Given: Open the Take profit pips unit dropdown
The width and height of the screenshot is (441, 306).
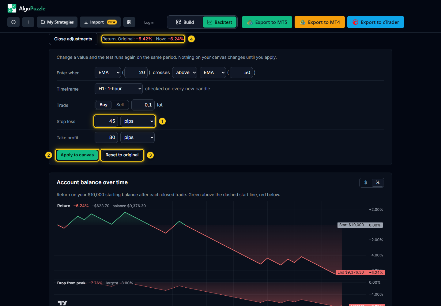Looking at the screenshot, I should pos(138,137).
